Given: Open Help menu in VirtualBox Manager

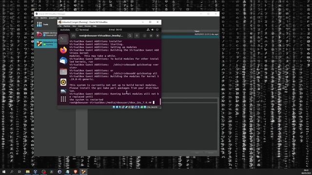Looking at the screenshot, I should coord(60,18).
